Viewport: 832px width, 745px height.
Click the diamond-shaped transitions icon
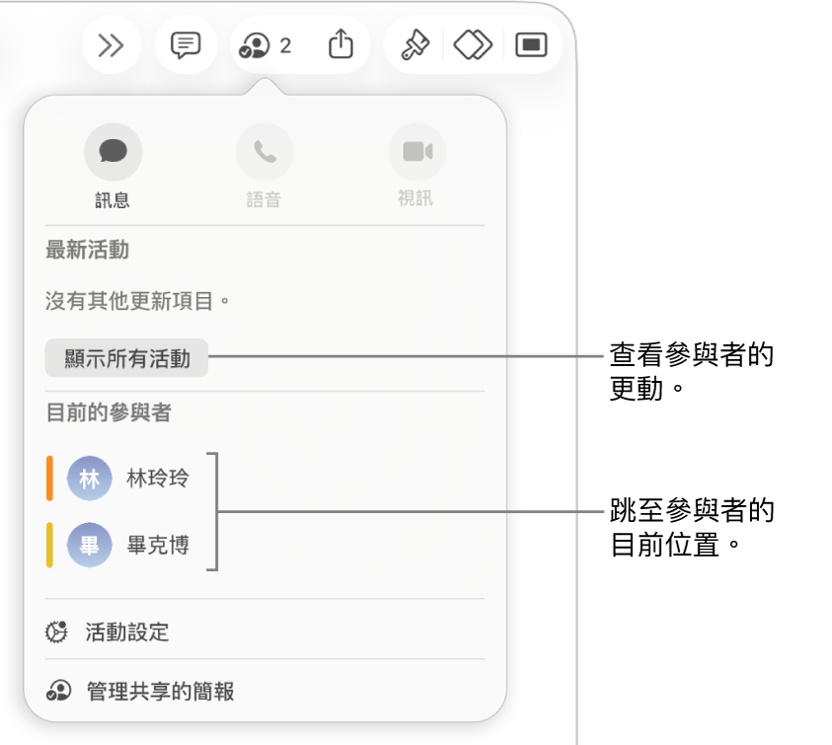[x=472, y=44]
